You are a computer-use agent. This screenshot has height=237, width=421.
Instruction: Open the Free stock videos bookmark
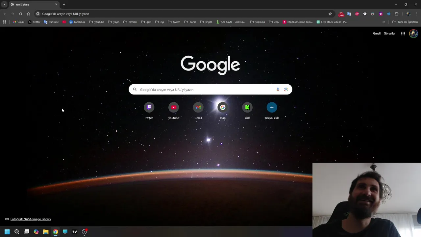pyautogui.click(x=332, y=22)
